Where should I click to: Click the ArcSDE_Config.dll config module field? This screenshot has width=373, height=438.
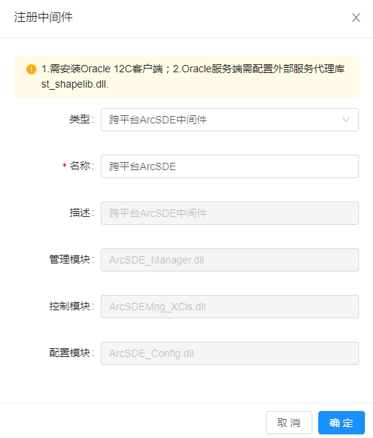click(x=230, y=353)
